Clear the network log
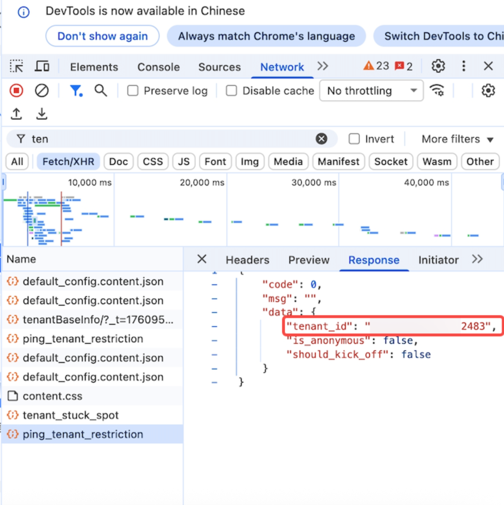The image size is (504, 505). (x=42, y=91)
